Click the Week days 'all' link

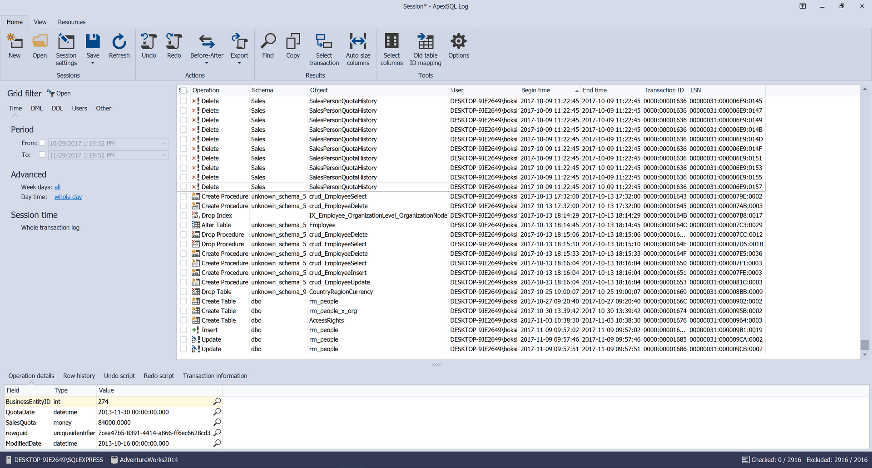[57, 187]
